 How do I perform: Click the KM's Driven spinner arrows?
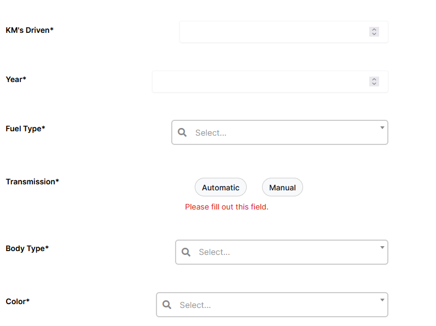click(x=374, y=32)
